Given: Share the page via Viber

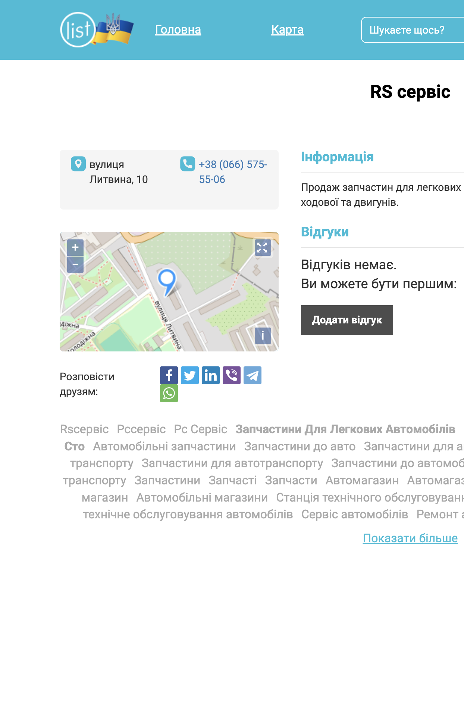Looking at the screenshot, I should coord(232,375).
